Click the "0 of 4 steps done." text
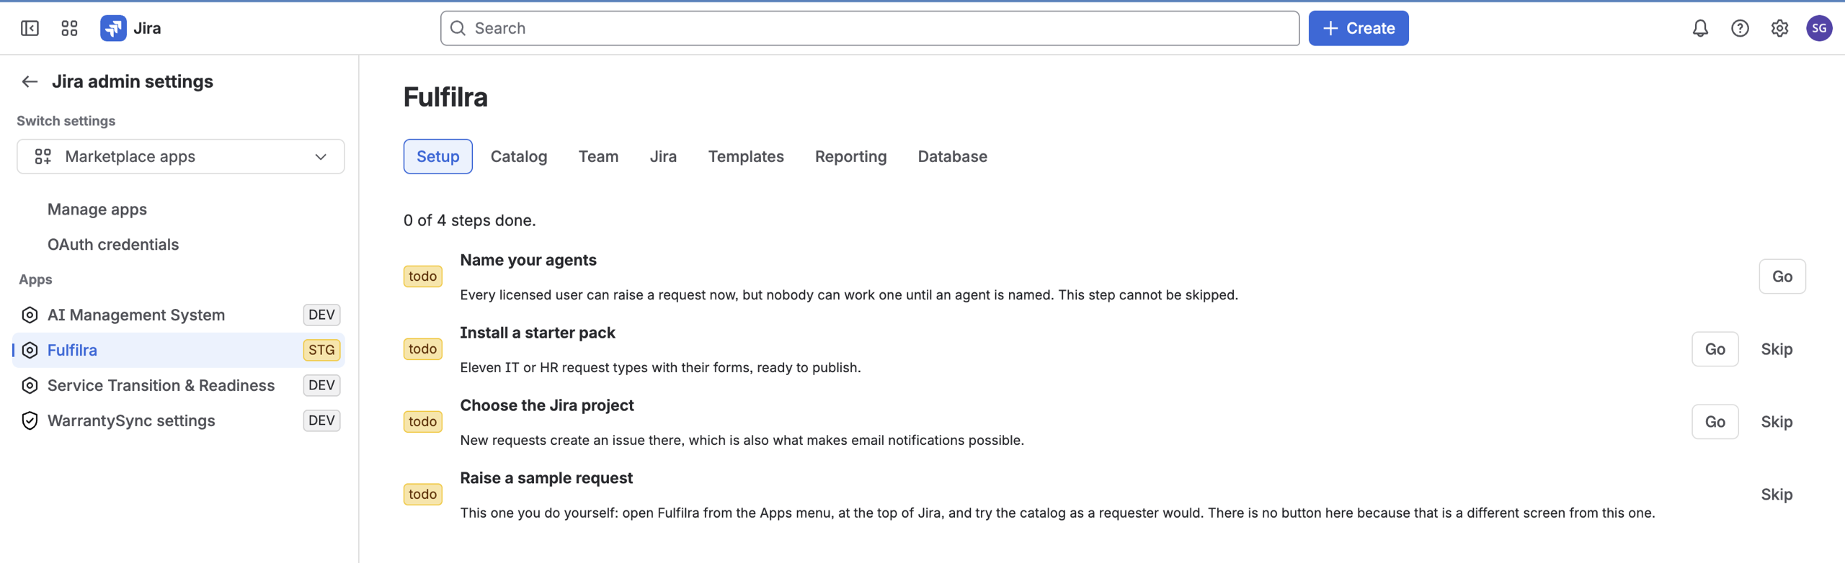 (x=469, y=220)
